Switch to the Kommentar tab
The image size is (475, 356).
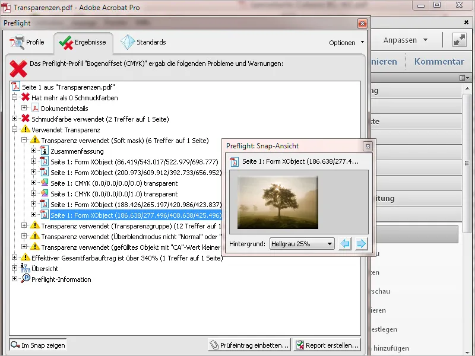(x=439, y=61)
